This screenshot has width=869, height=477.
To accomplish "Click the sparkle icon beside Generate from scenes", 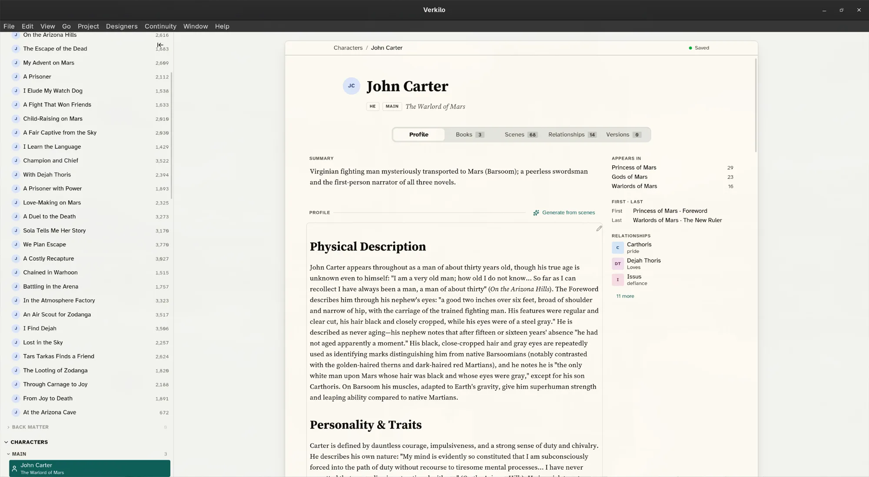I will coord(536,213).
